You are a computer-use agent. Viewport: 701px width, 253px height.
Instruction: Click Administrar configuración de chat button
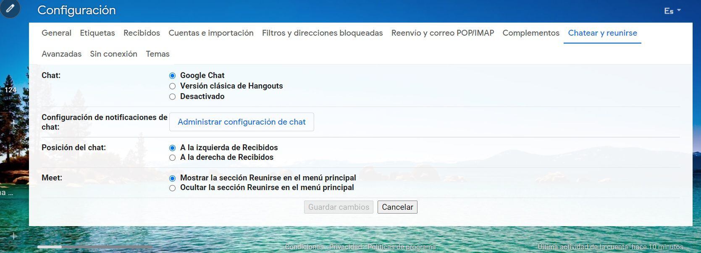coord(242,122)
